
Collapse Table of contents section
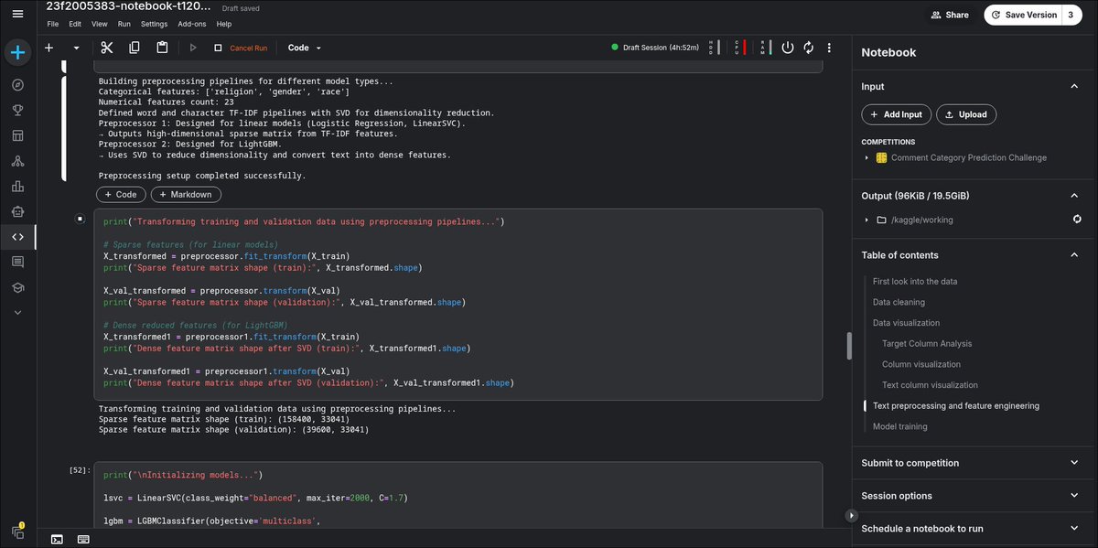(x=1074, y=255)
